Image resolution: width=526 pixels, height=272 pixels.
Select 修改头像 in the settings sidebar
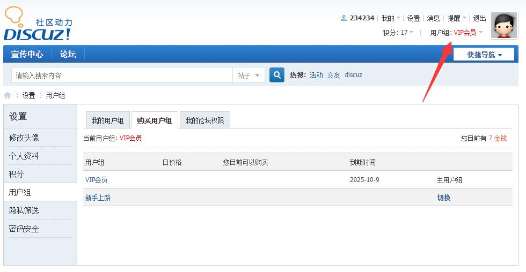24,138
